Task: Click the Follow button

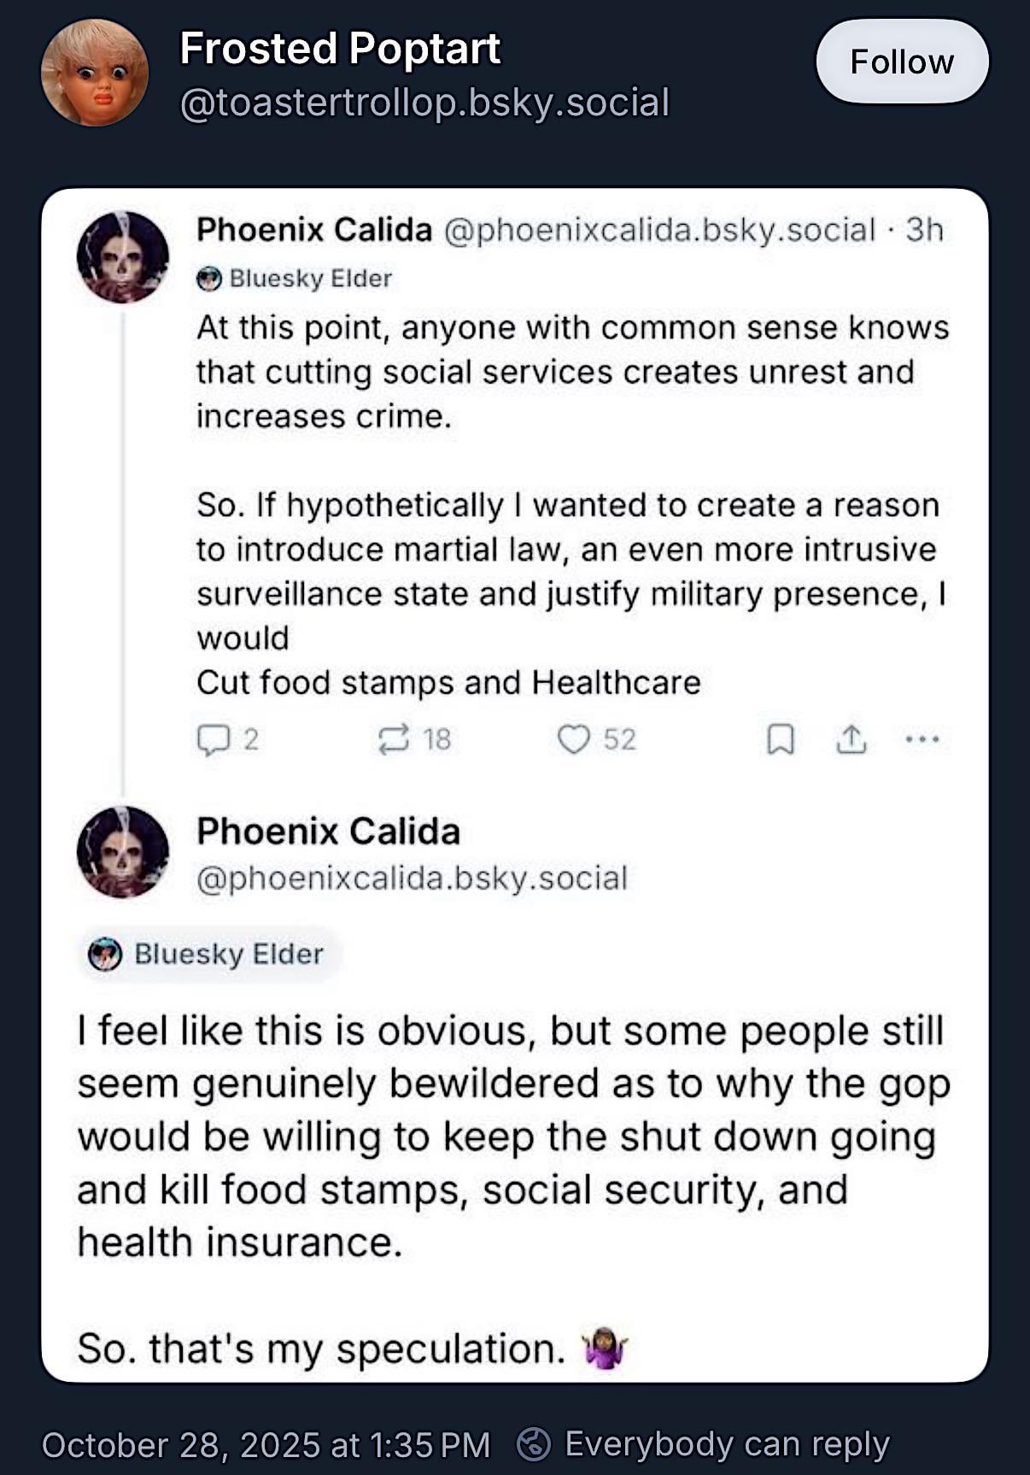Action: (x=902, y=62)
